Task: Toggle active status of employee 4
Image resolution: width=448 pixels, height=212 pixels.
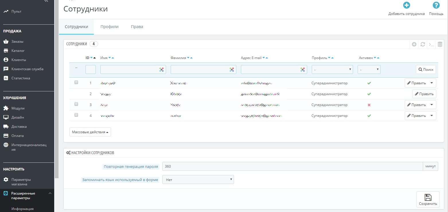Action: pyautogui.click(x=369, y=116)
